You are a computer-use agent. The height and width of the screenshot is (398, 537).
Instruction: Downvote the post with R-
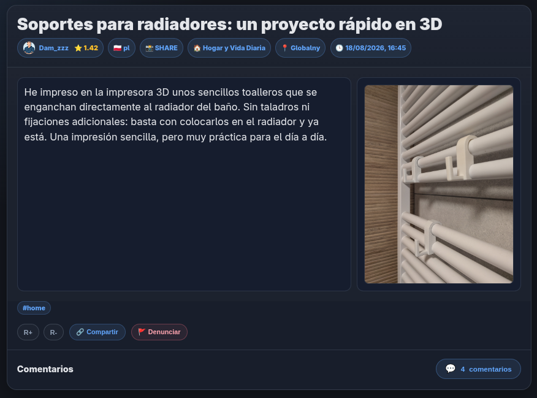53,332
